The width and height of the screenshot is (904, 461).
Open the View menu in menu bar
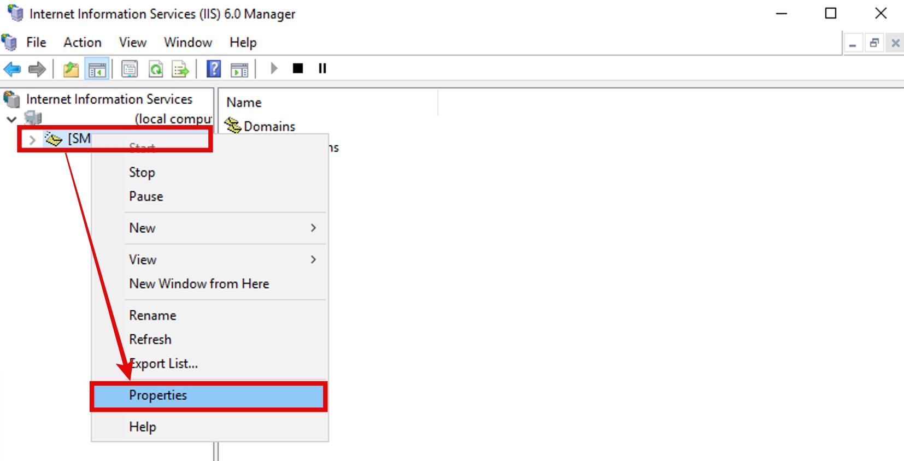(x=133, y=42)
